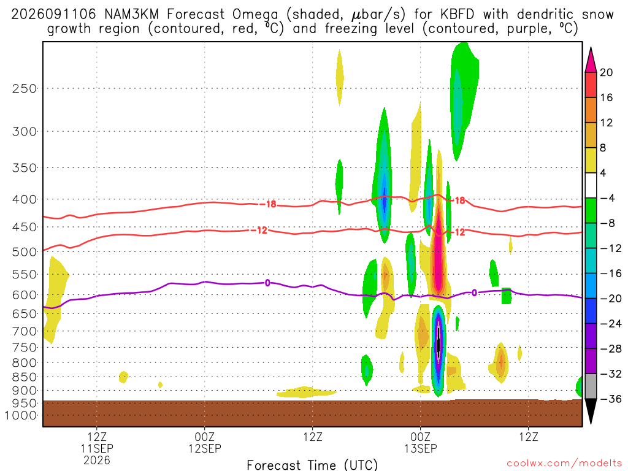Click the black down arrow below colorbar
Viewport: 628px width, 471px height.
tap(591, 412)
